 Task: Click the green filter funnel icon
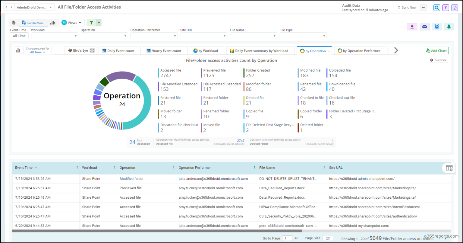91,23
